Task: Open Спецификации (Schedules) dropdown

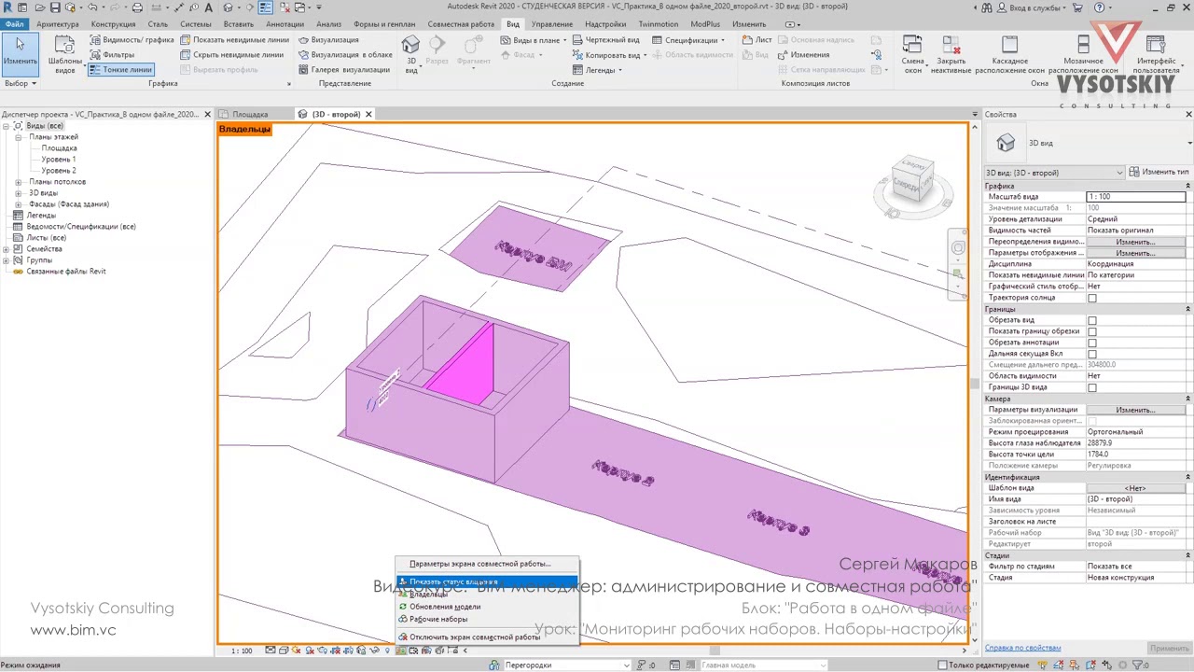Action: coord(688,40)
